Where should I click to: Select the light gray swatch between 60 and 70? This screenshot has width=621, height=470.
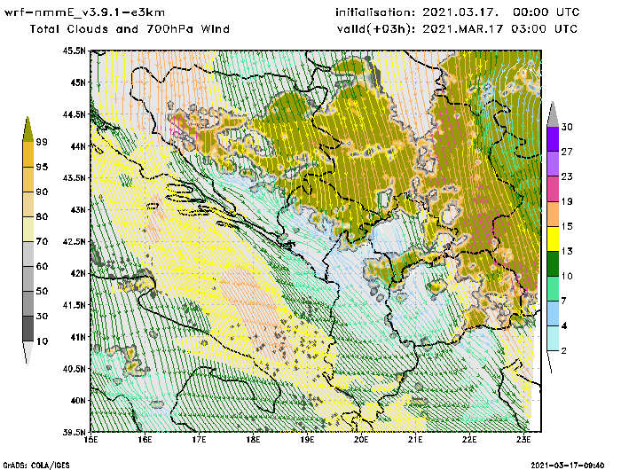pyautogui.click(x=28, y=255)
